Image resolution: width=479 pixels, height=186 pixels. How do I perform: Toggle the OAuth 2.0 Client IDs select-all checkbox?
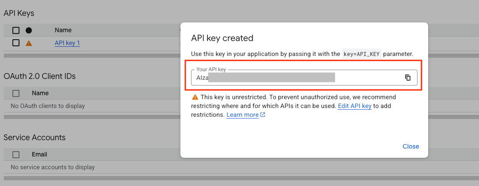pos(16,93)
